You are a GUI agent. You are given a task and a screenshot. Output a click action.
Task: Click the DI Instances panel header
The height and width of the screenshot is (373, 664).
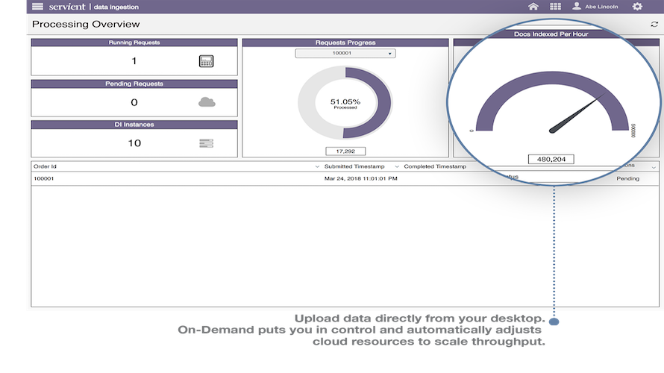tap(134, 125)
